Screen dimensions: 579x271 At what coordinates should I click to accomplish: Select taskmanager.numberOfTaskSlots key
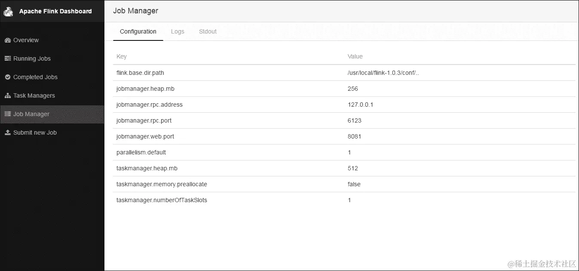[162, 200]
